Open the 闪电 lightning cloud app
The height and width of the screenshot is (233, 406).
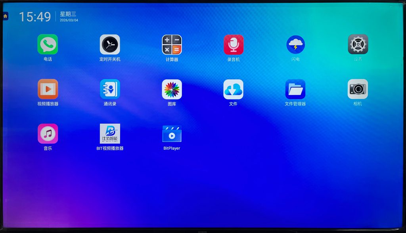295,44
